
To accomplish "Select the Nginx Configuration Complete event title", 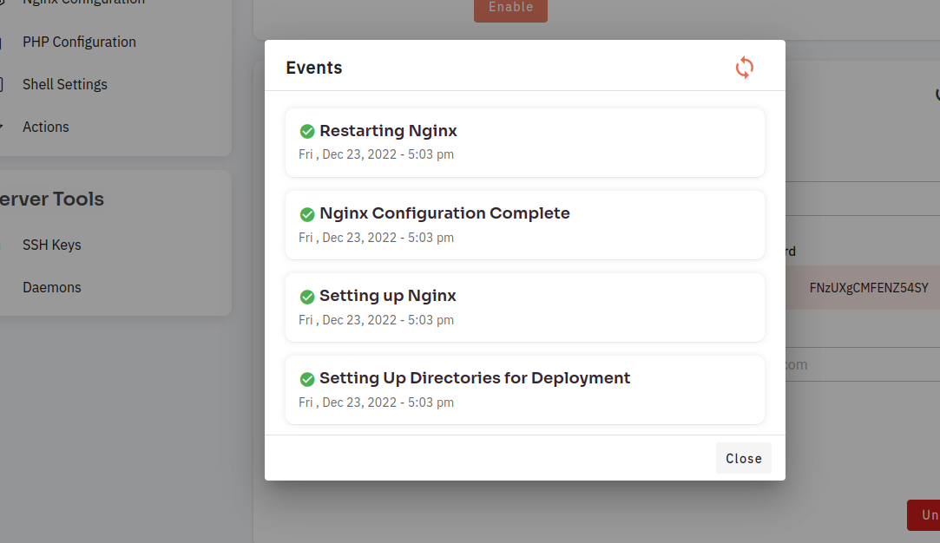I will (x=444, y=213).
